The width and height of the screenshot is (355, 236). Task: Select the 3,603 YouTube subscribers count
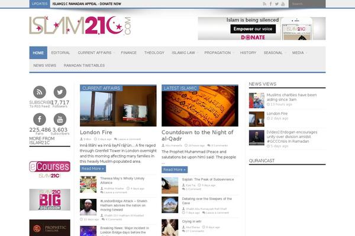click(60, 130)
